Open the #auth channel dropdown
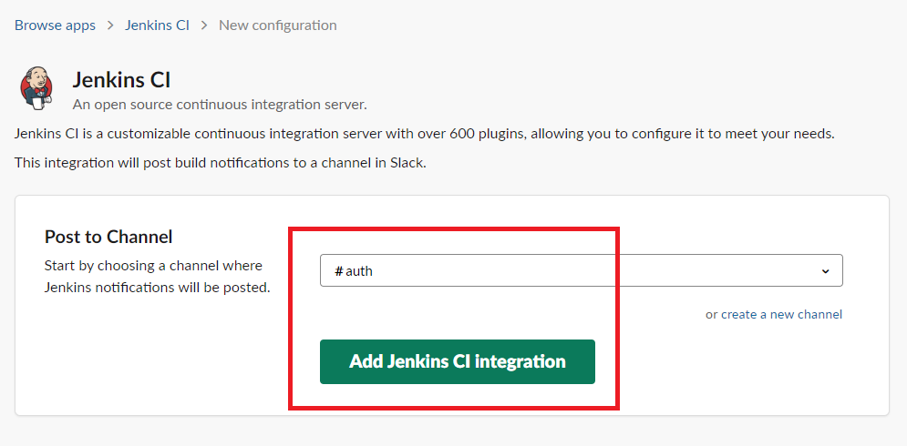Image resolution: width=907 pixels, height=446 pixels. point(582,270)
